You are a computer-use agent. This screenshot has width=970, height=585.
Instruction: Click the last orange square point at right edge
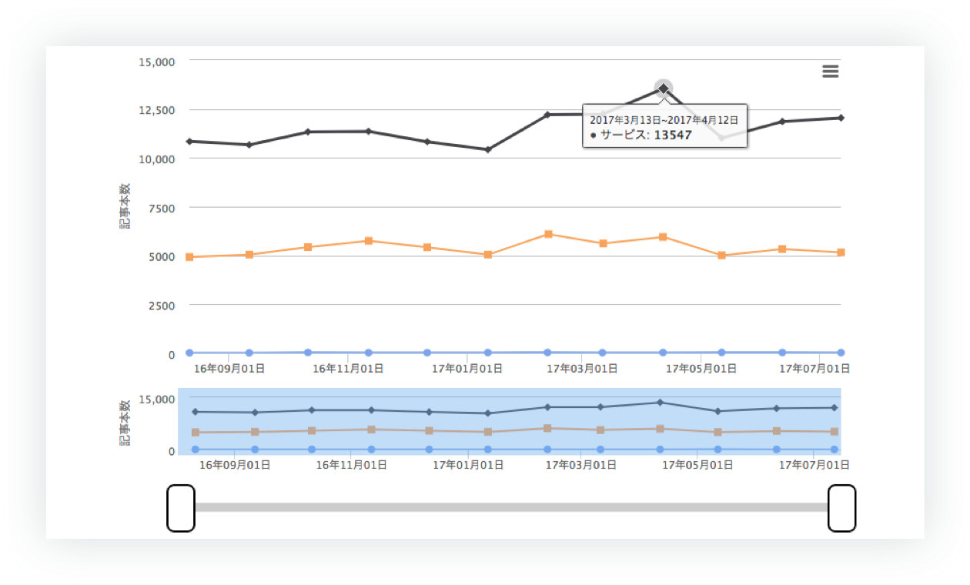[x=841, y=252]
